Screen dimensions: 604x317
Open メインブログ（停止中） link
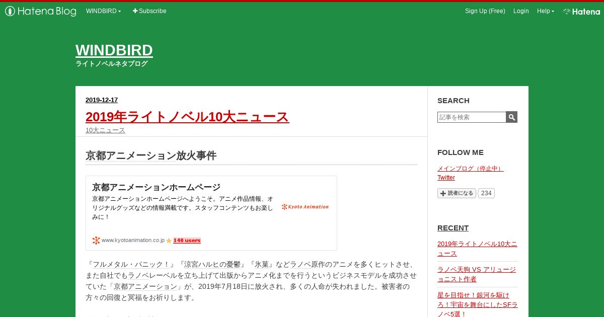click(x=470, y=169)
